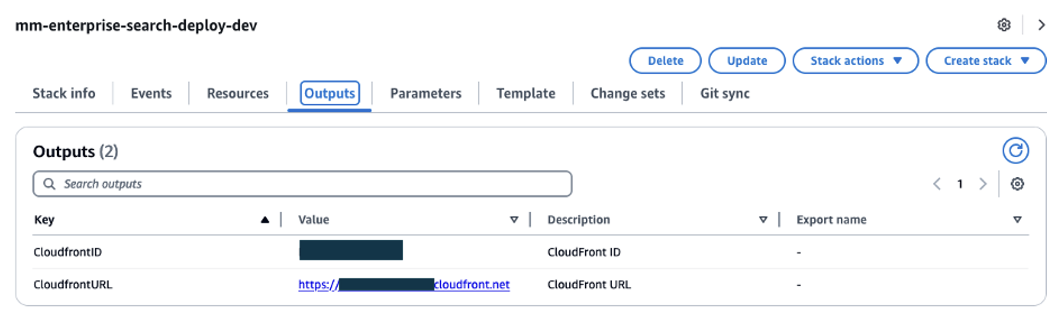Click the Value column header
The image size is (1053, 319).
point(313,220)
